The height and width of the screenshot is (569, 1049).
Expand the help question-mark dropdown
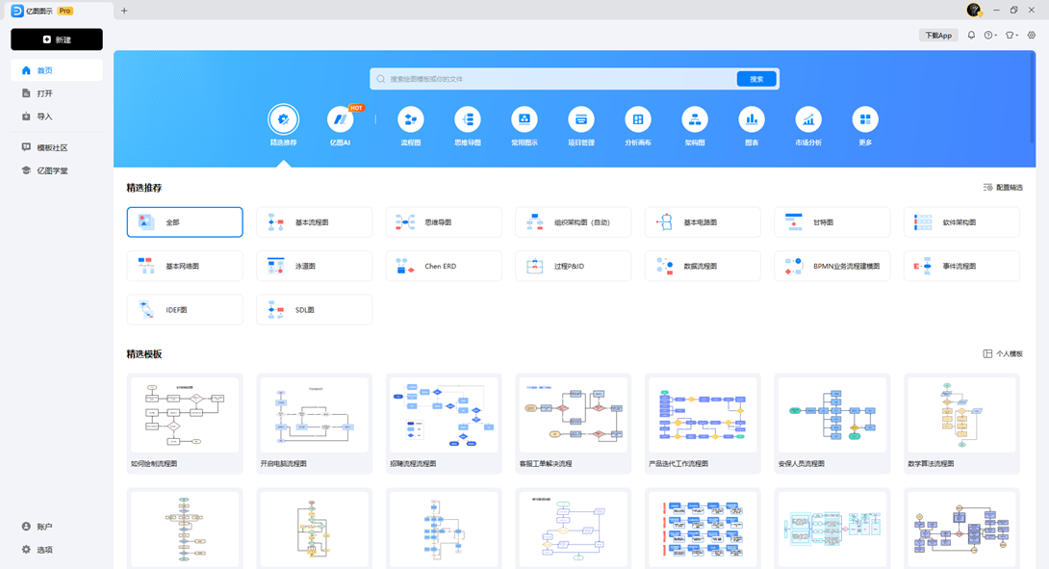[990, 36]
